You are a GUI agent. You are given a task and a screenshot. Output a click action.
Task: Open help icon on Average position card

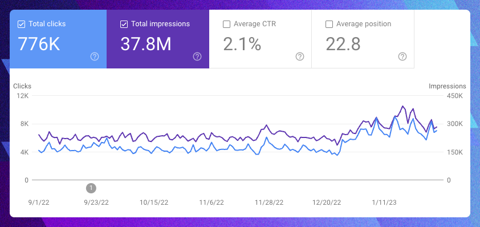402,56
